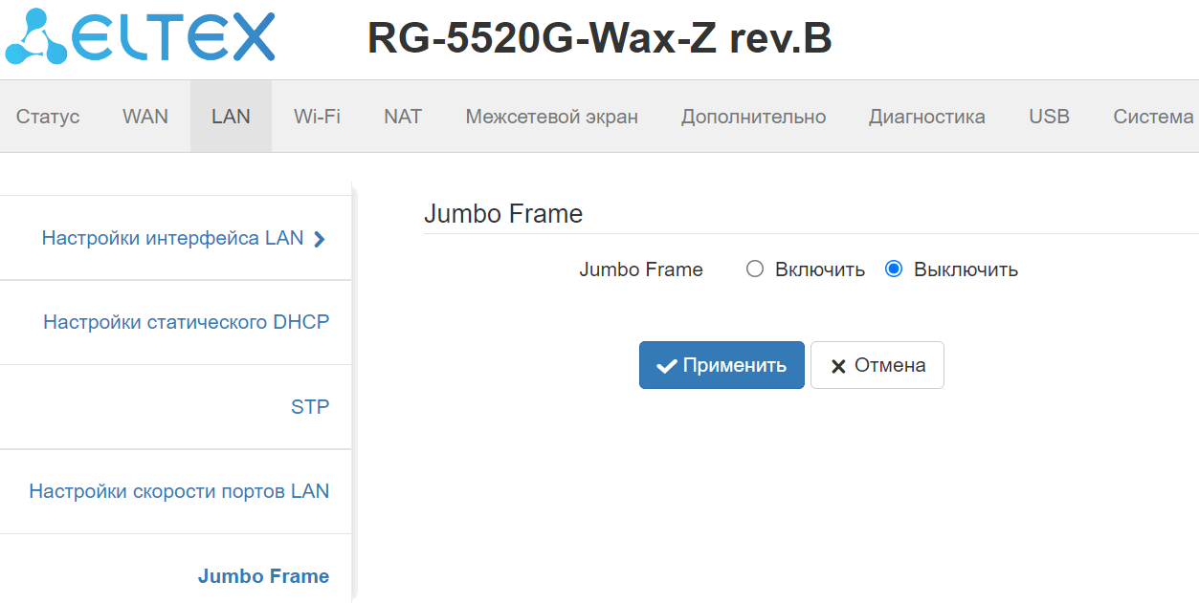The width and height of the screenshot is (1199, 603).
Task: Go to the NAT tab
Action: click(x=403, y=117)
